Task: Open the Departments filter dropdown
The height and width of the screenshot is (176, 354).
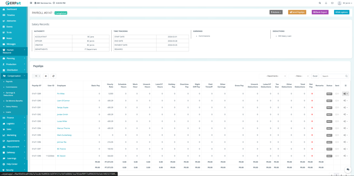Action: pyautogui.click(x=273, y=76)
